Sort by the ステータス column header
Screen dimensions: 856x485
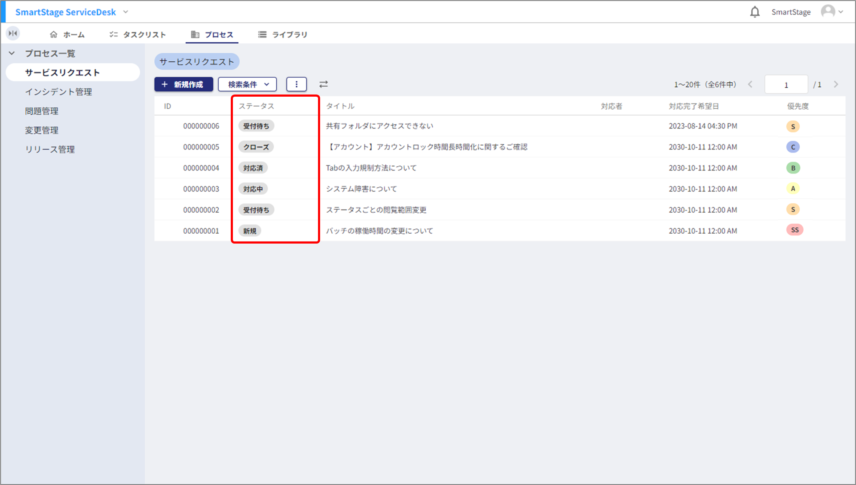256,106
